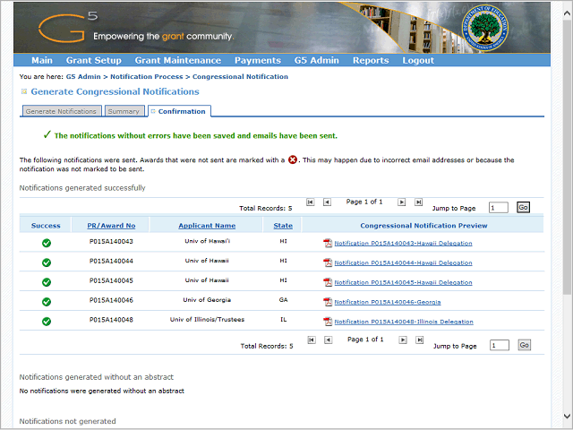The width and height of the screenshot is (573, 430).
Task: Sort by PR/Award No column
Action: pos(112,226)
